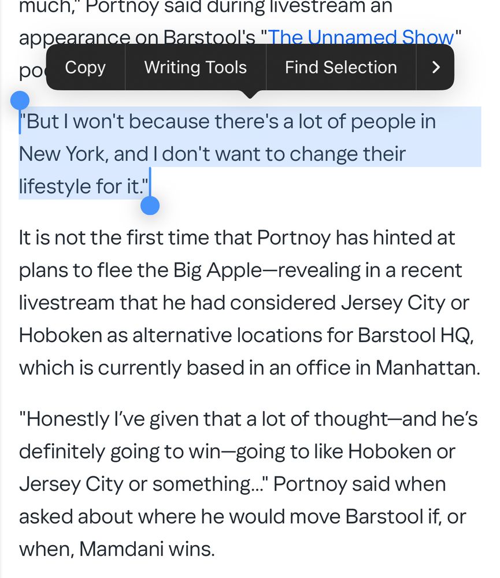Tap the end selection handle dot
The width and height of the screenshot is (500, 578).
[x=150, y=206]
